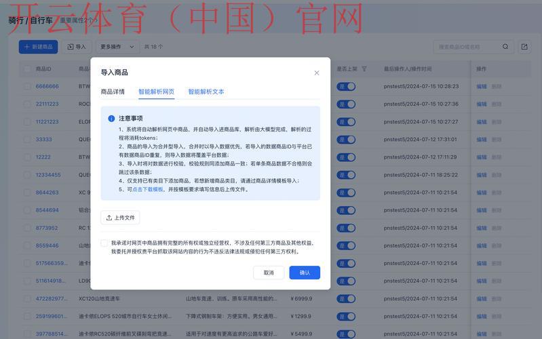Expand the 更多操作 dropdown
Image resolution: width=542 pixels, height=339 pixels.
click(x=117, y=47)
